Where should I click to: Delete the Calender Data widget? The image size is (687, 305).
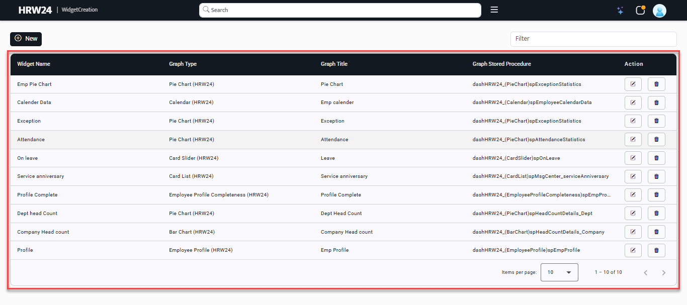[656, 103]
